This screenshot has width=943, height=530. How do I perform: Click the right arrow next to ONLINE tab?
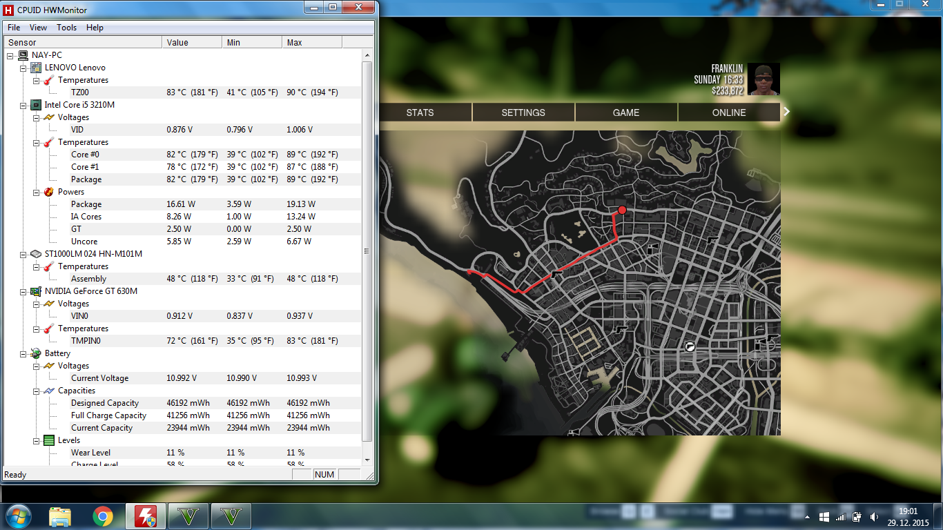tap(786, 112)
